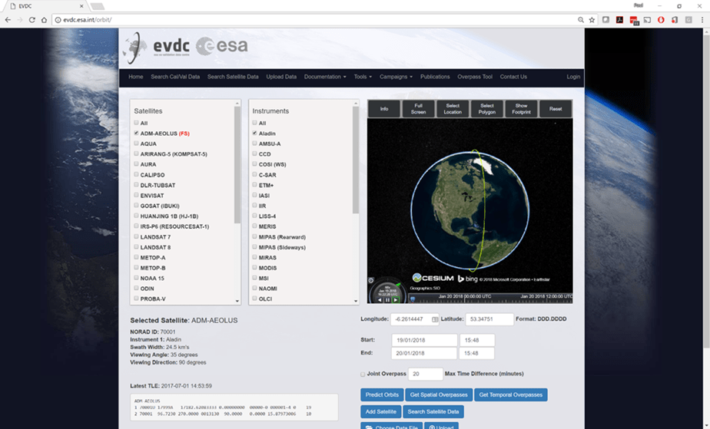The width and height of the screenshot is (710, 429).
Task: Click the Cesium play reverse button
Action: pyautogui.click(x=380, y=300)
